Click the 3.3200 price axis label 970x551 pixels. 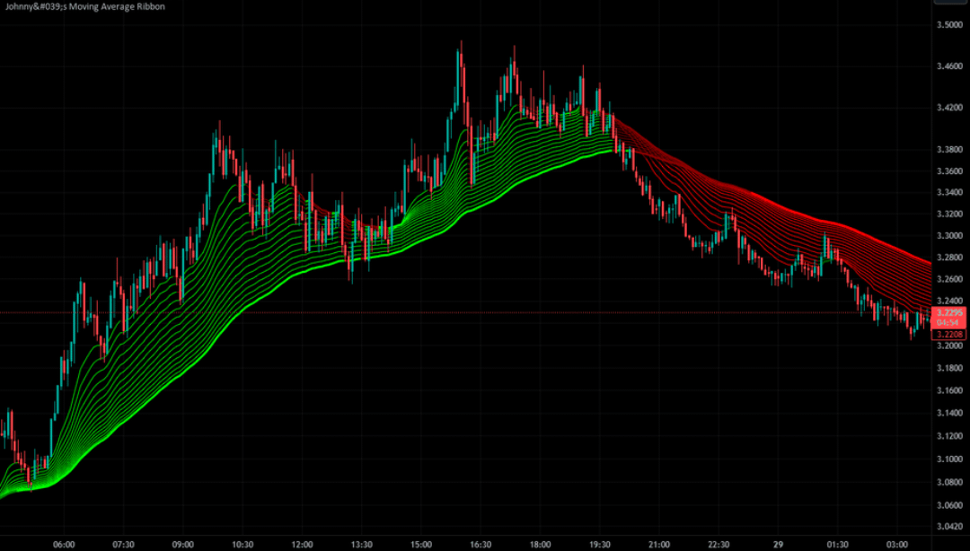click(x=950, y=214)
